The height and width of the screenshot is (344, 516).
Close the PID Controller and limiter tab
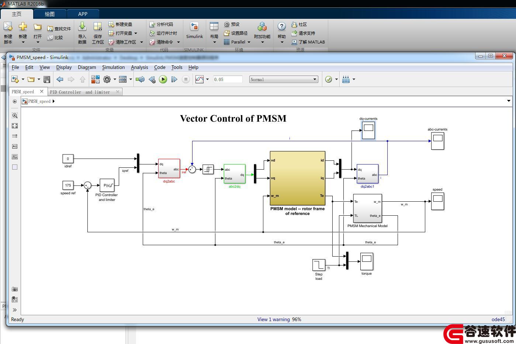click(x=118, y=91)
